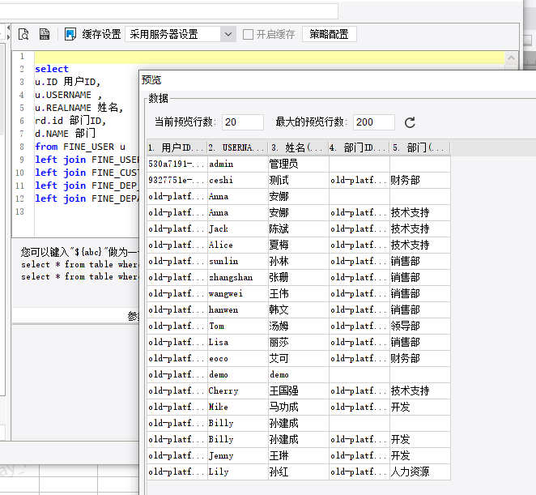Select the 陈斌 name cell
Image resolution: width=536 pixels, height=495 pixels.
coord(299,228)
